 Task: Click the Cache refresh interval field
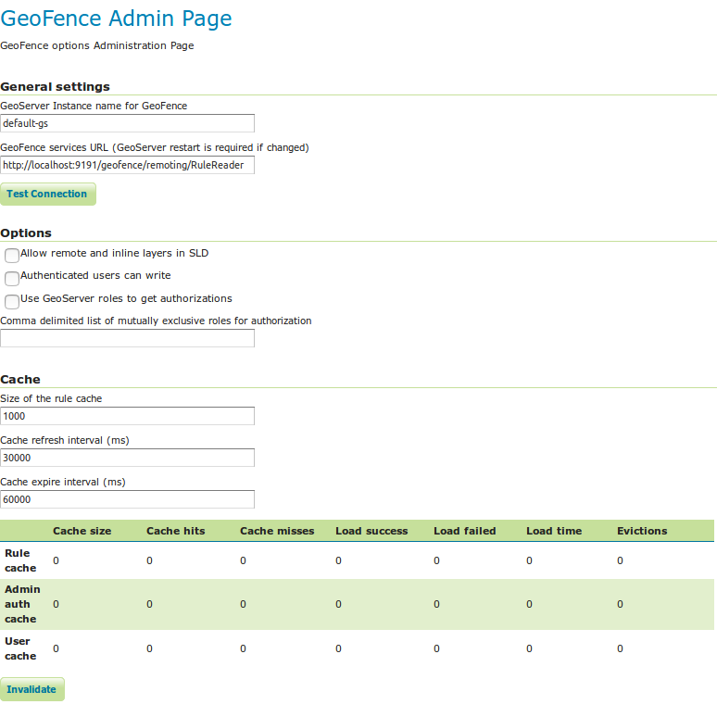(127, 458)
